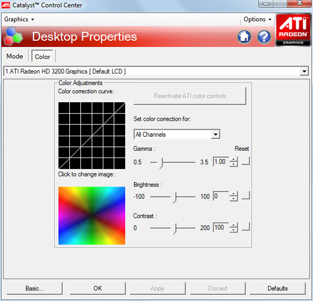Minimize the Catalyst Control Center window

point(265,3)
